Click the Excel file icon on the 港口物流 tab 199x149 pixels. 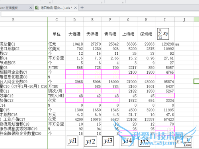pyautogui.click(x=37, y=8)
